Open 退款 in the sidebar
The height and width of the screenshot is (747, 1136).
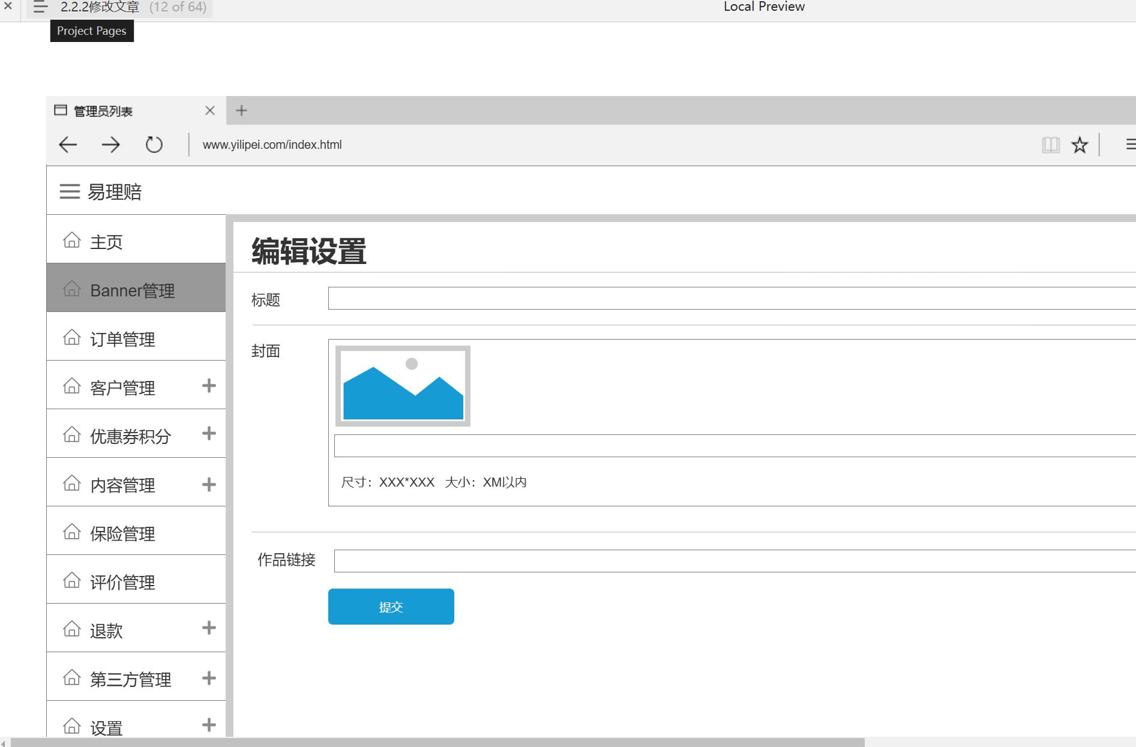click(x=136, y=628)
